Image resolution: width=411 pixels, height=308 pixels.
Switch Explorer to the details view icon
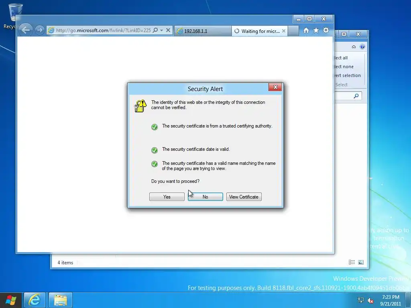(x=352, y=262)
